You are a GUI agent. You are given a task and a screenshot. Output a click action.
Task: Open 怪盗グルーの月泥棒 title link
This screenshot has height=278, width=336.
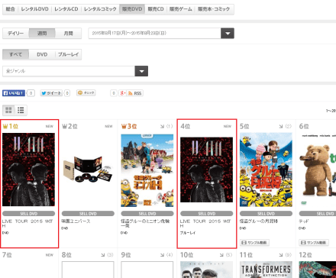pos(258,221)
